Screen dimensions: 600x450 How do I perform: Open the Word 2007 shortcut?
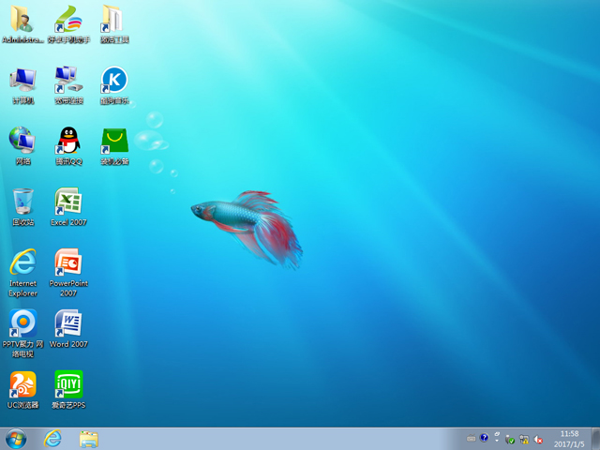point(67,324)
